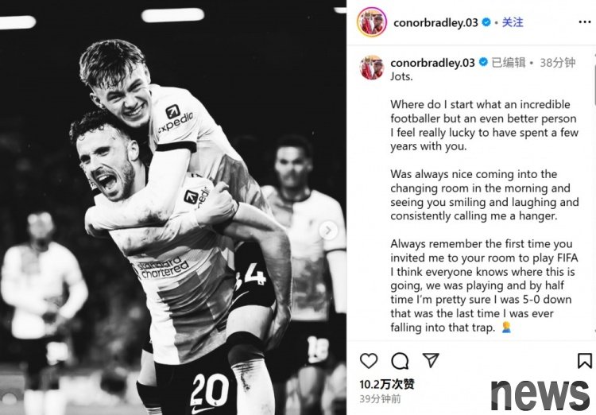Image resolution: width=596 pixels, height=415 pixels.
Task: Click the black-and-white celebration photo
Action: [173, 207]
